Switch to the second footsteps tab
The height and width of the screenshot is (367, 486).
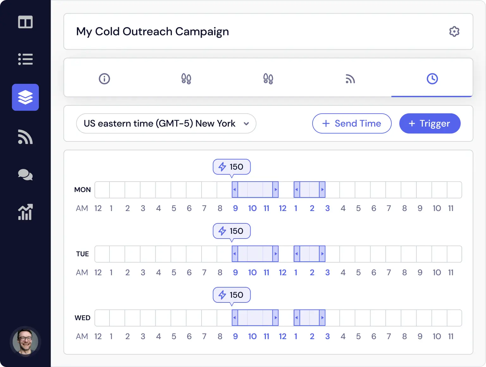[x=268, y=78]
